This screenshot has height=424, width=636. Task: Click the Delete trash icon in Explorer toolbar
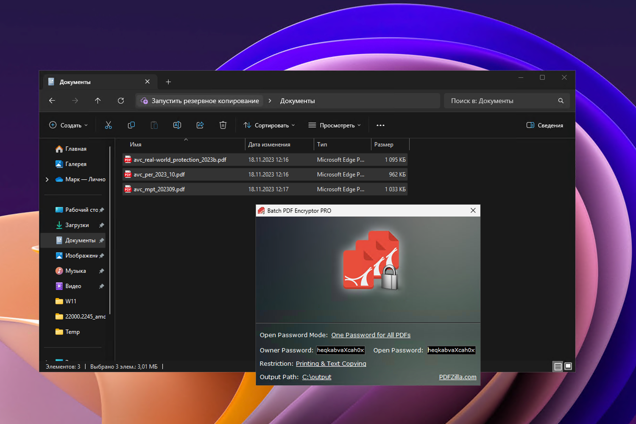click(223, 125)
